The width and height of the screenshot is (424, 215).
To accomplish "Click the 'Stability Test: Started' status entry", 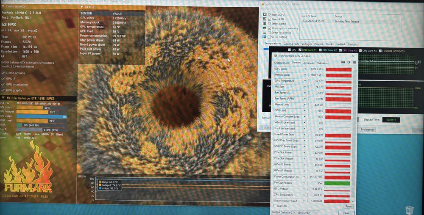I will click(347, 21).
